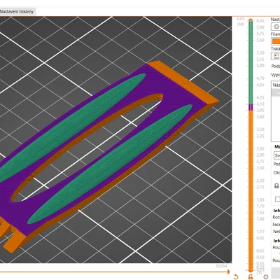This screenshot has width=280, height=280.
Task: Click the 1,85 tick on the layer ruler
Action: pos(260,199)
